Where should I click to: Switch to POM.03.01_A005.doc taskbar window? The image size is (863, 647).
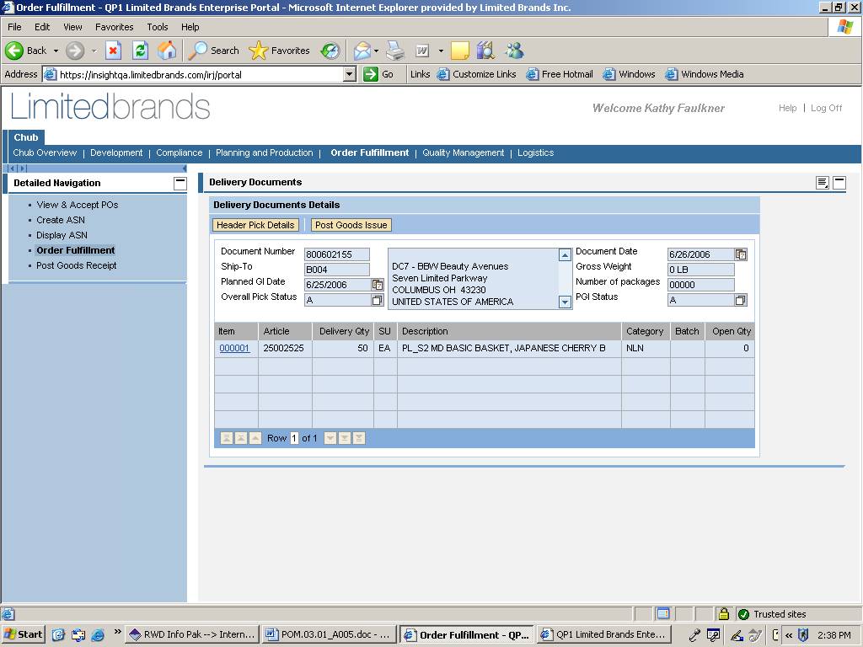pos(328,634)
